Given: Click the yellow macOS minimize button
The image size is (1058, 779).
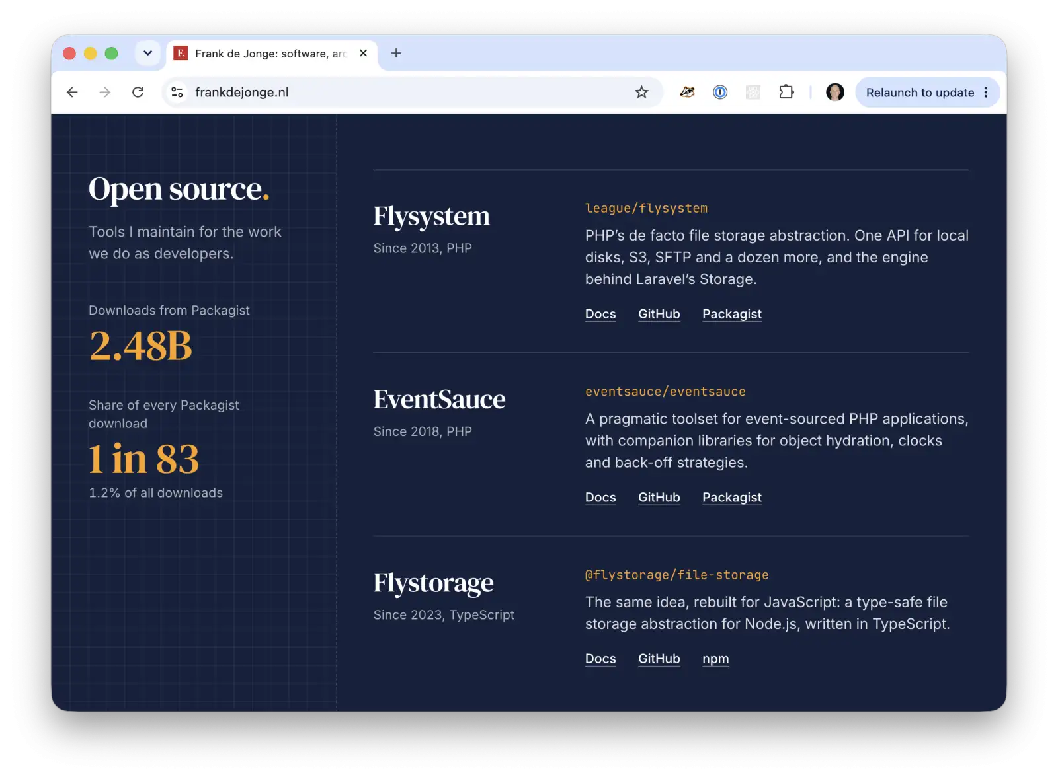Looking at the screenshot, I should click(x=91, y=54).
